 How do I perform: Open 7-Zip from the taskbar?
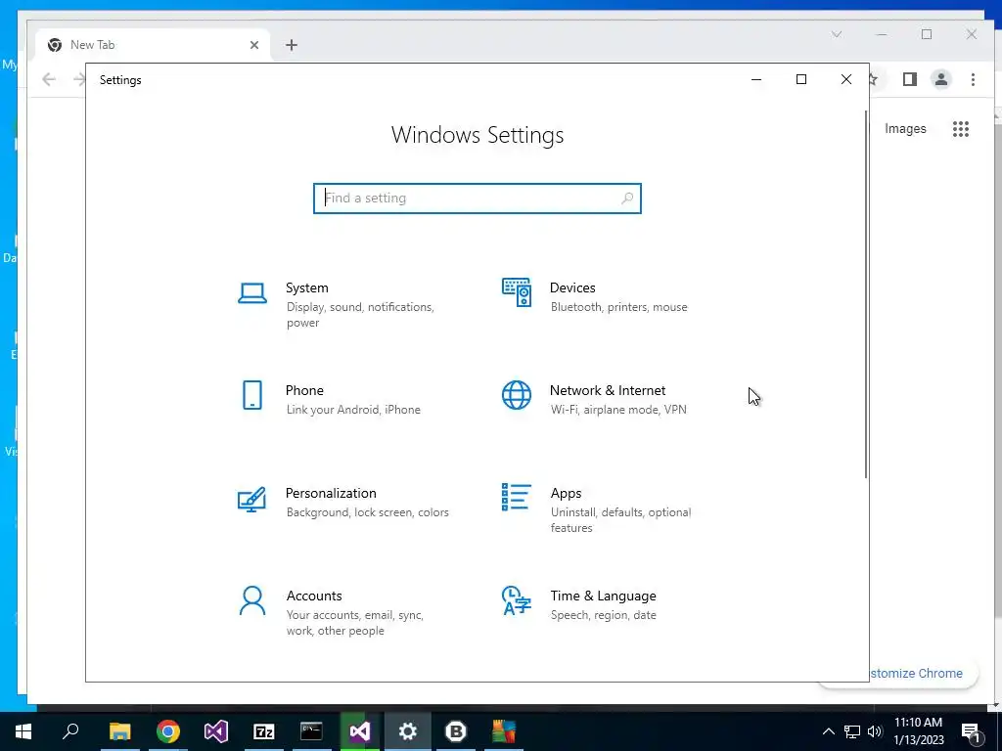tap(264, 731)
